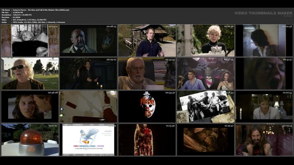This screenshot has height=165, width=294.
Task: Open the close-up screaming face thumbnail
Action: [x=264, y=74]
